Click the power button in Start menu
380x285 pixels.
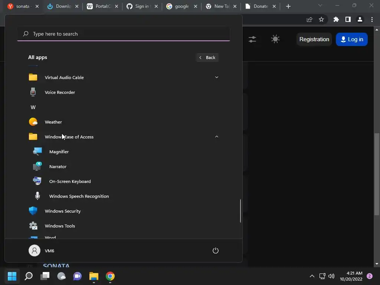(x=216, y=250)
